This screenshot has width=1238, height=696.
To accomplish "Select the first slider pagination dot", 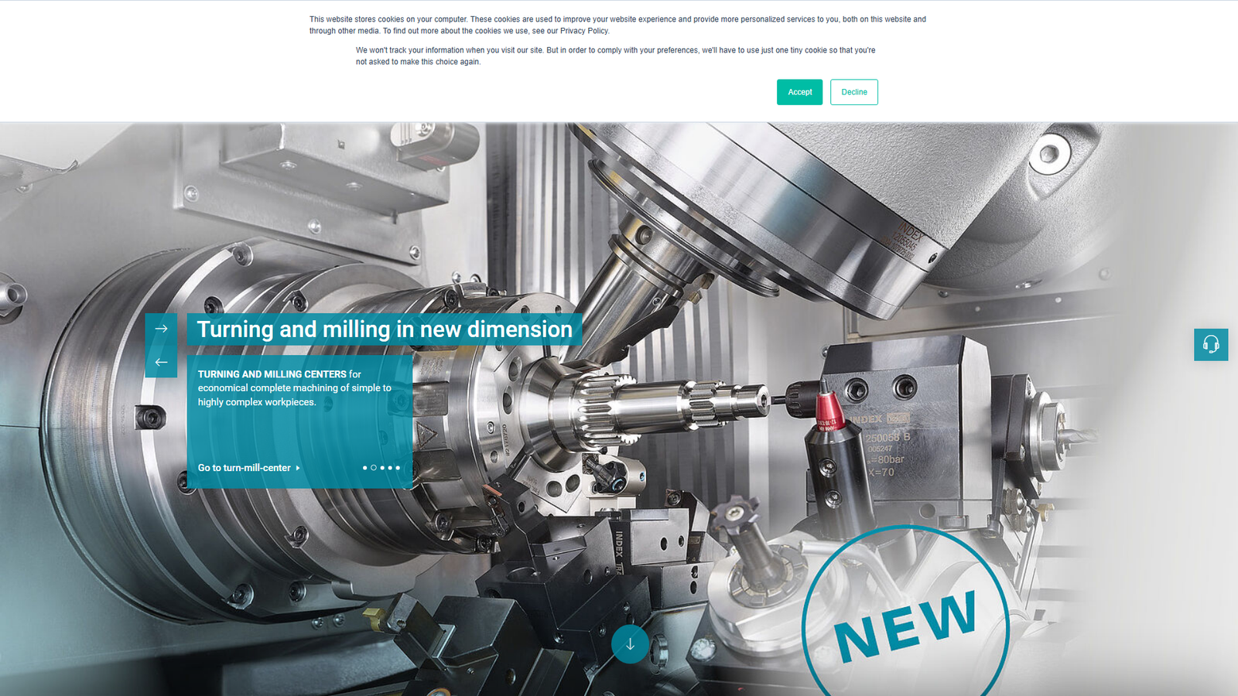I will (x=365, y=467).
